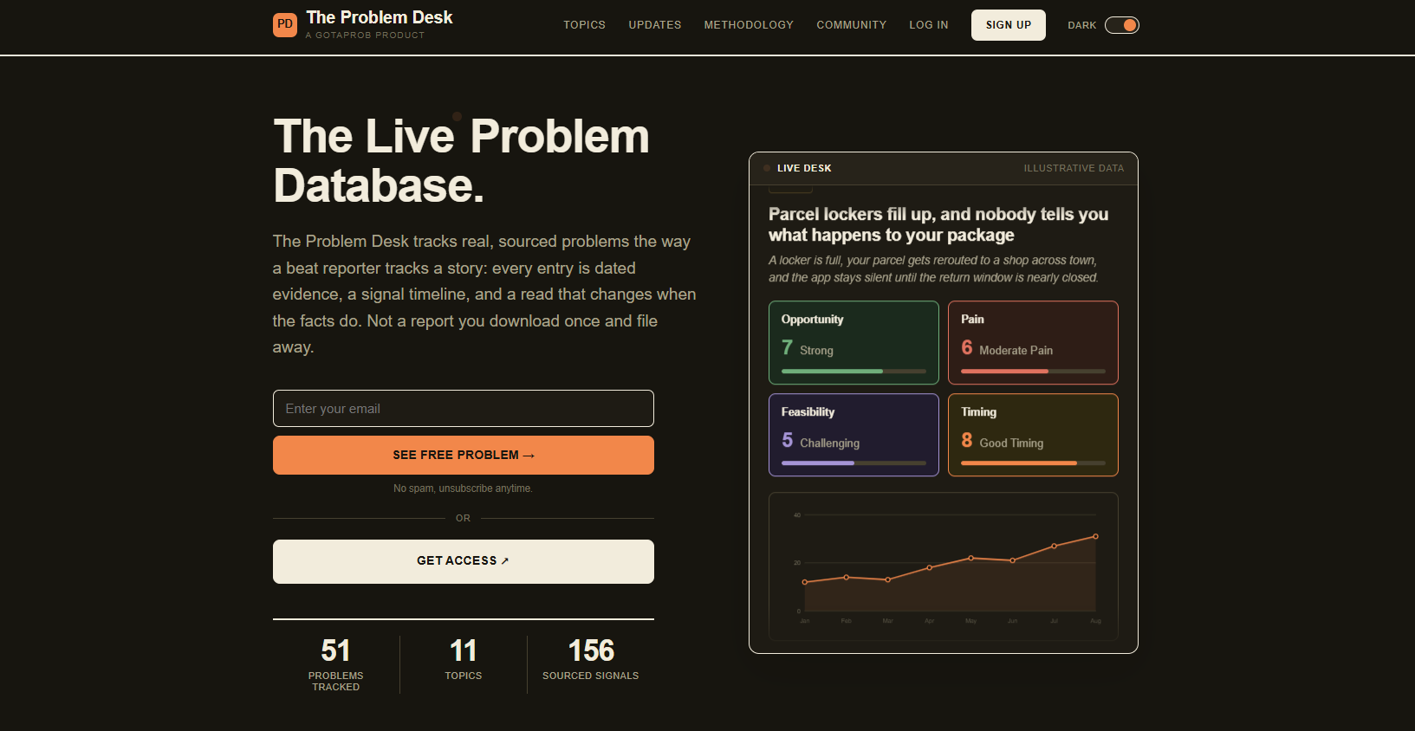
Task: Select the Opportunity score card
Action: coord(854,342)
